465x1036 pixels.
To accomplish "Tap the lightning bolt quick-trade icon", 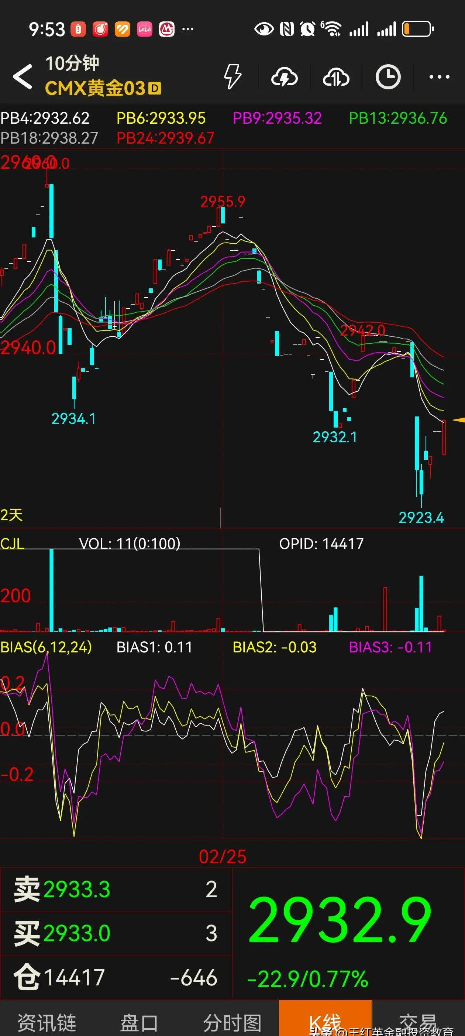I will tap(232, 76).
